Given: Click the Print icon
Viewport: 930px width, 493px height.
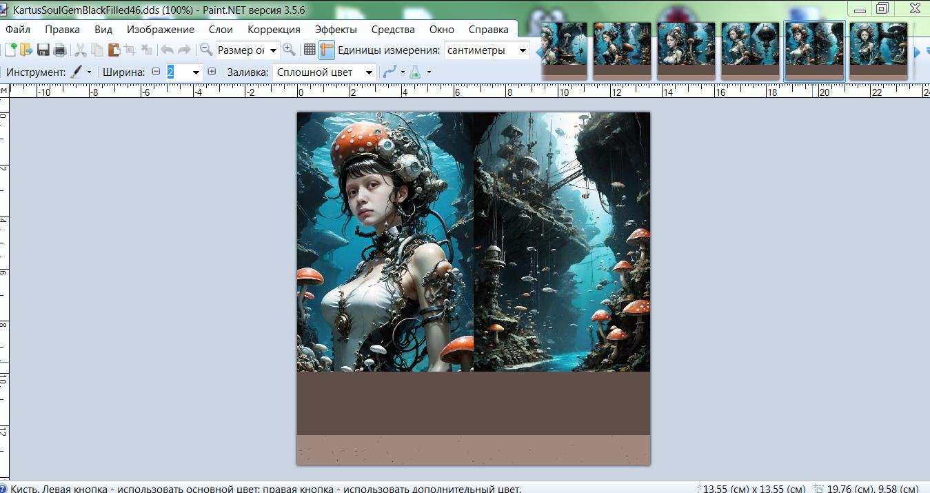Looking at the screenshot, I should coord(60,50).
